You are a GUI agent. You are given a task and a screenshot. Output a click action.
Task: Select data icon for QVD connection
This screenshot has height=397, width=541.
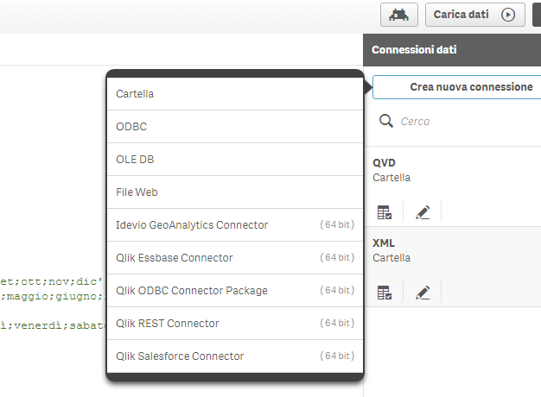[x=385, y=212]
